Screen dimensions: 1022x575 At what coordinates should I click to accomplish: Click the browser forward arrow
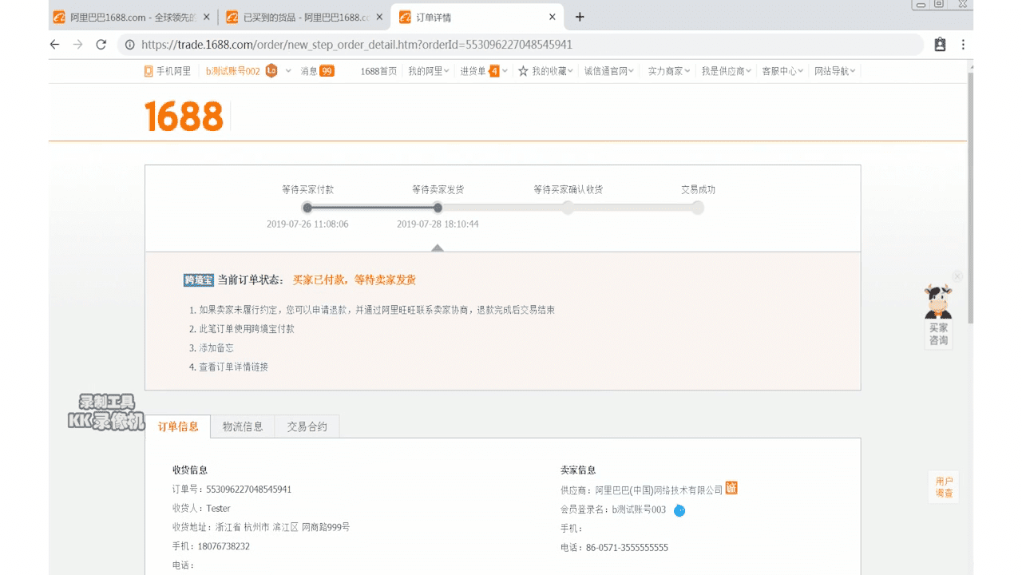click(77, 45)
